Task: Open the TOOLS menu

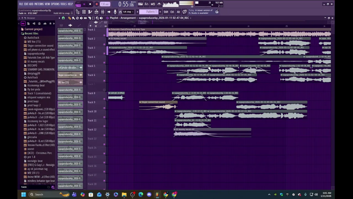Action: point(63,4)
